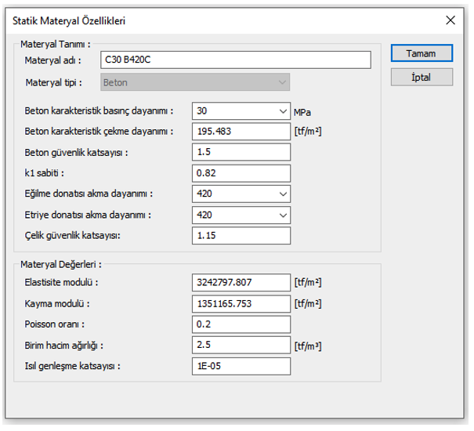
Task: Click the Isıl genleşme katsayısı label
Action: click(72, 366)
